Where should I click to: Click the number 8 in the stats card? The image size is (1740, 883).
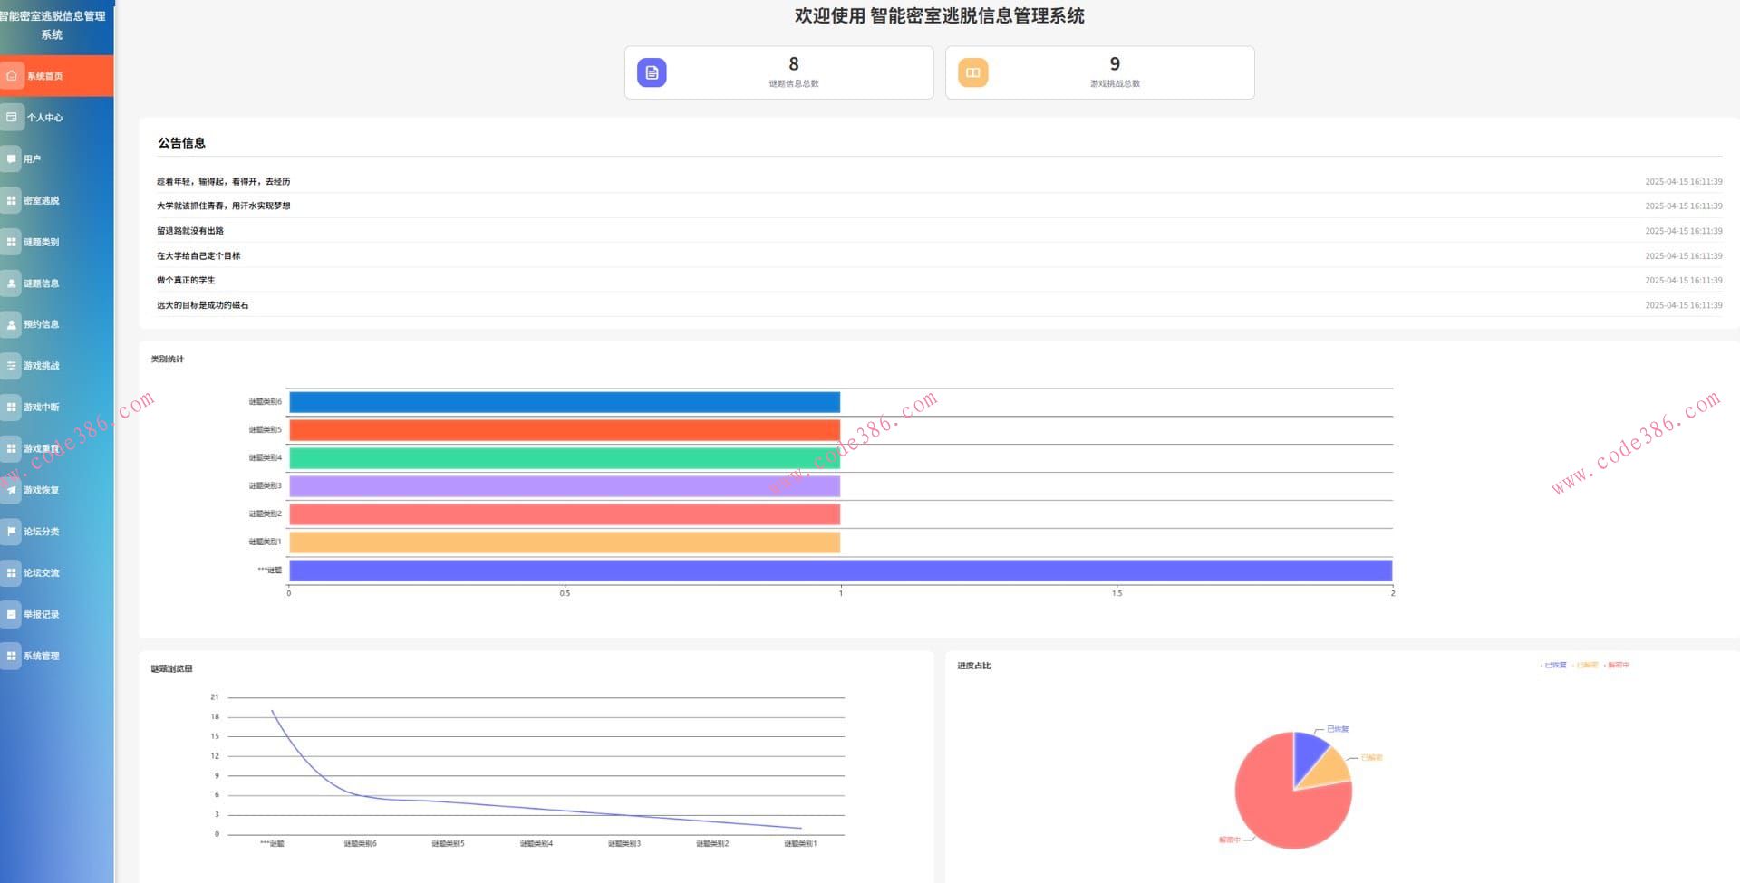(x=794, y=64)
